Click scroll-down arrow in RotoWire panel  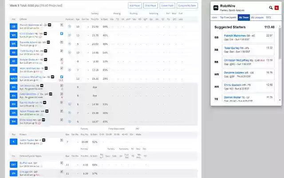[x=280, y=100]
